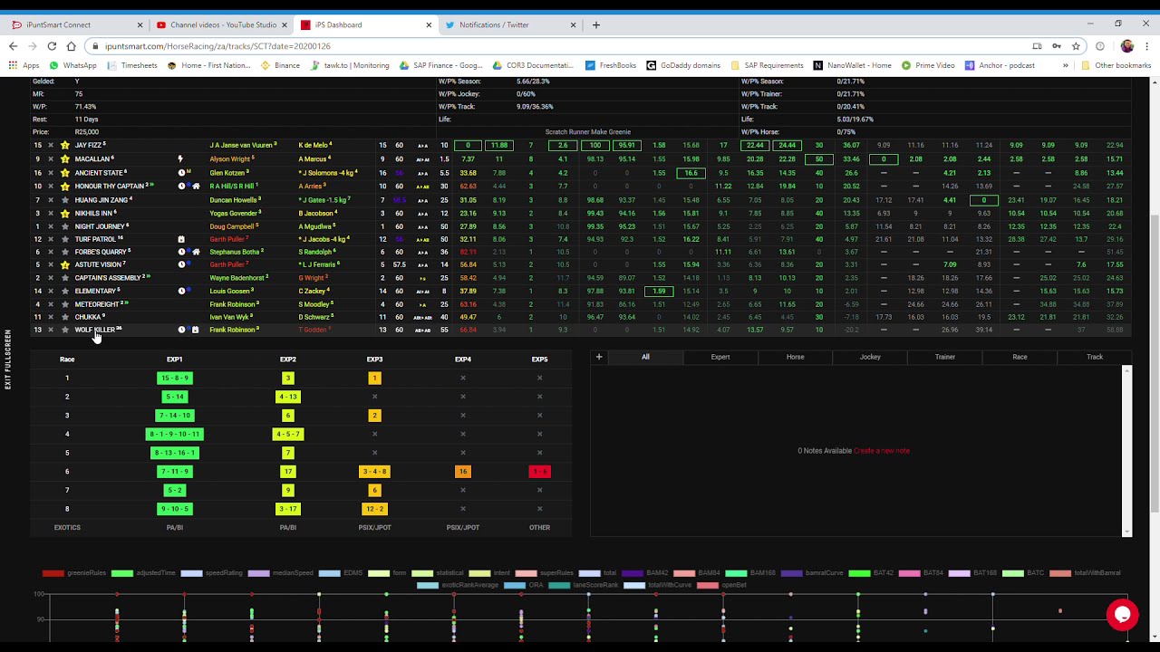Click the Exit Fullscreen button
Viewport: 1160px width, 652px height.
pyautogui.click(x=8, y=360)
